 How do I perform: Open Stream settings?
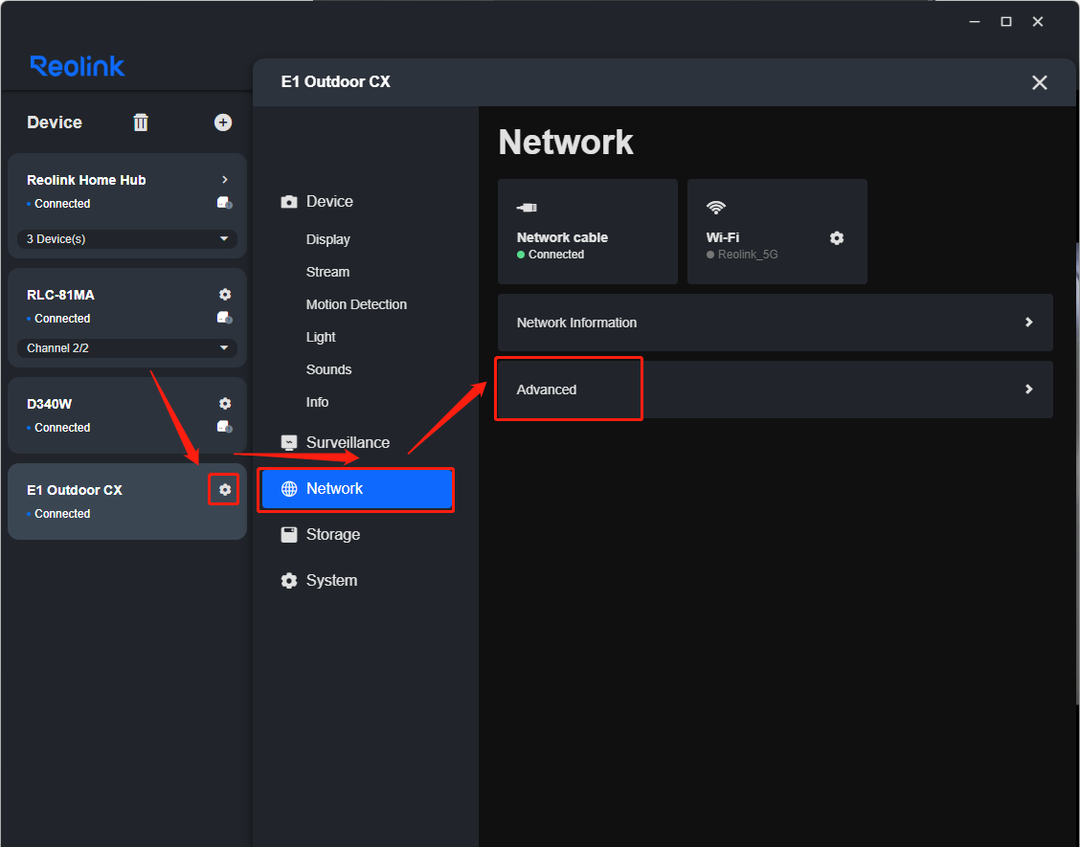327,272
